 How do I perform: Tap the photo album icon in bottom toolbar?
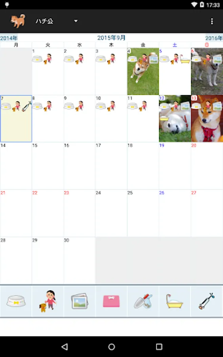click(79, 301)
